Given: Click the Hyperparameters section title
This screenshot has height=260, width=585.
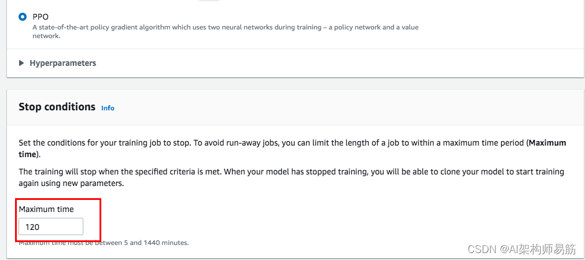Looking at the screenshot, I should click(x=62, y=63).
